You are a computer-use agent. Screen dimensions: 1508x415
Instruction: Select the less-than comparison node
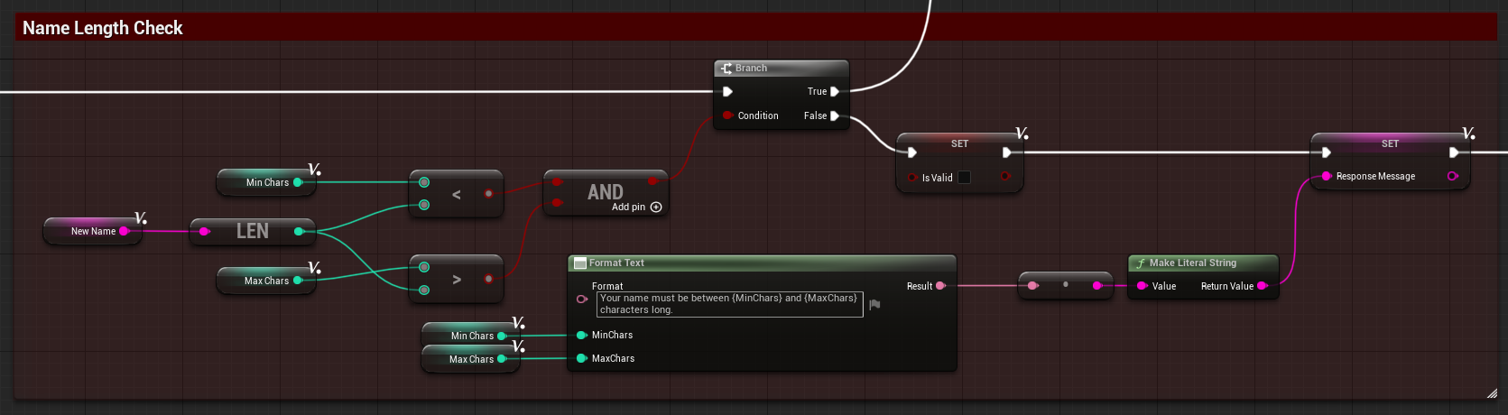[456, 194]
